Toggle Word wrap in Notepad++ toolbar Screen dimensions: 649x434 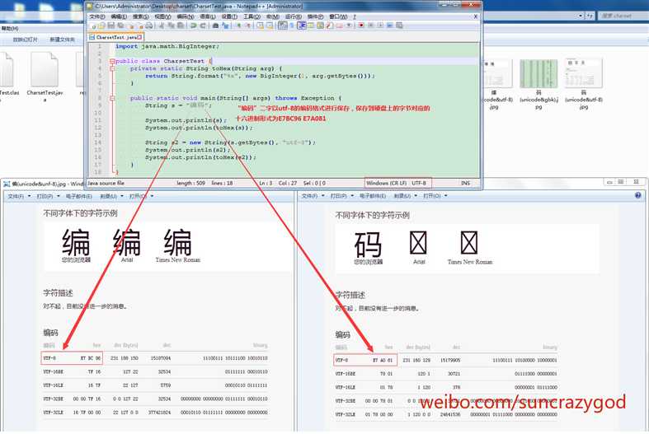(283, 26)
